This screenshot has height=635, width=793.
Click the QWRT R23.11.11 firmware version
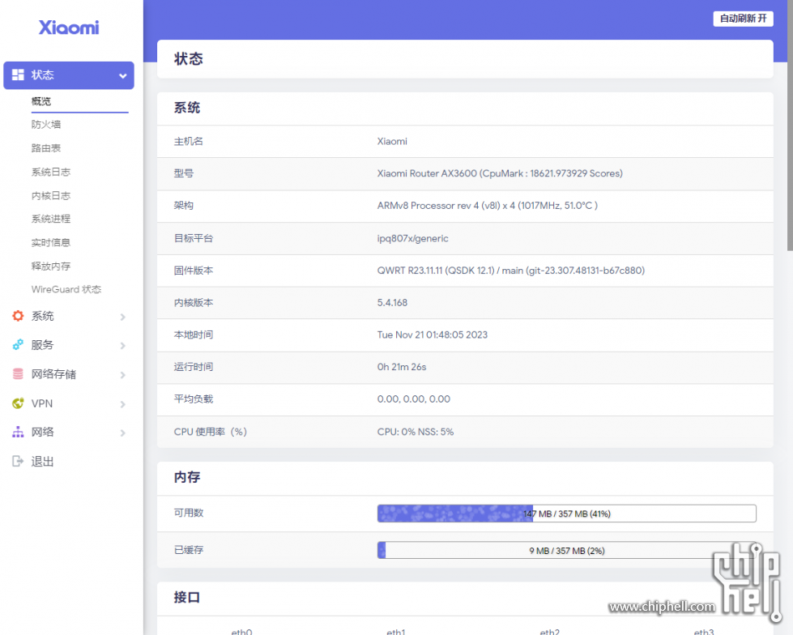point(511,271)
